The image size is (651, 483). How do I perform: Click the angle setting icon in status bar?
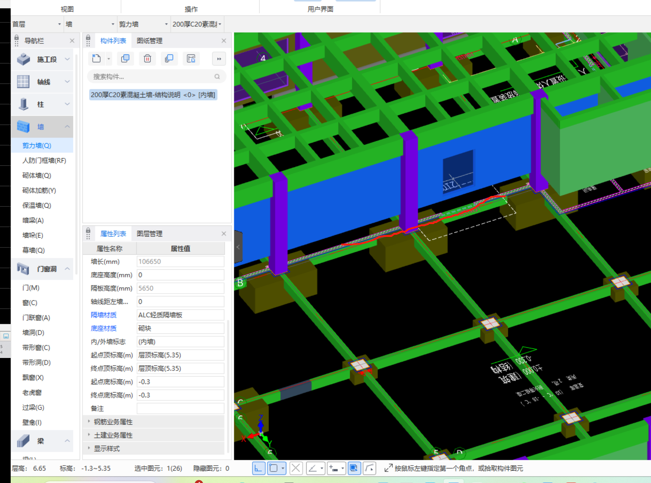[x=313, y=468]
